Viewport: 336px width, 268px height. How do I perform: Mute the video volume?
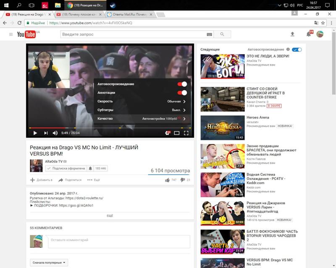pos(55,133)
